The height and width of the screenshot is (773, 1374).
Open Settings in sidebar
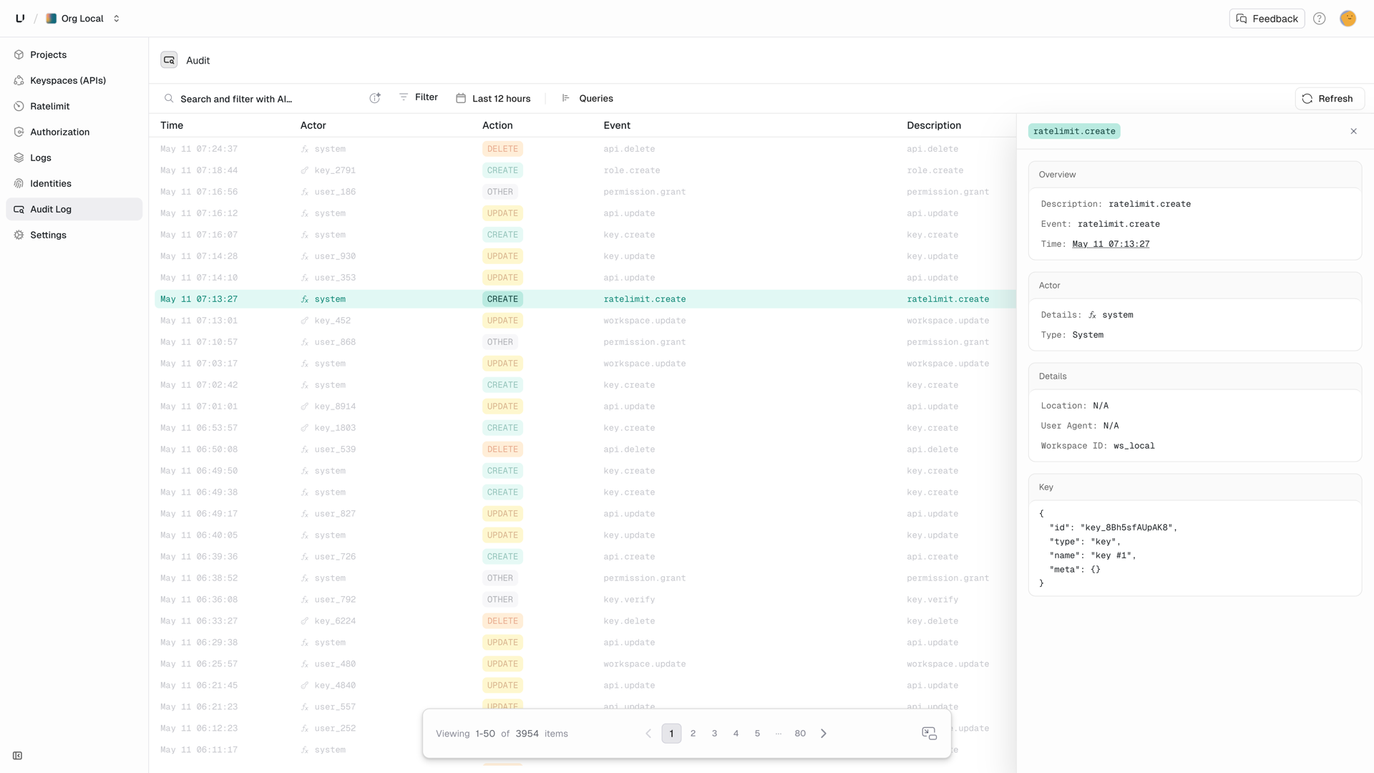74,235
